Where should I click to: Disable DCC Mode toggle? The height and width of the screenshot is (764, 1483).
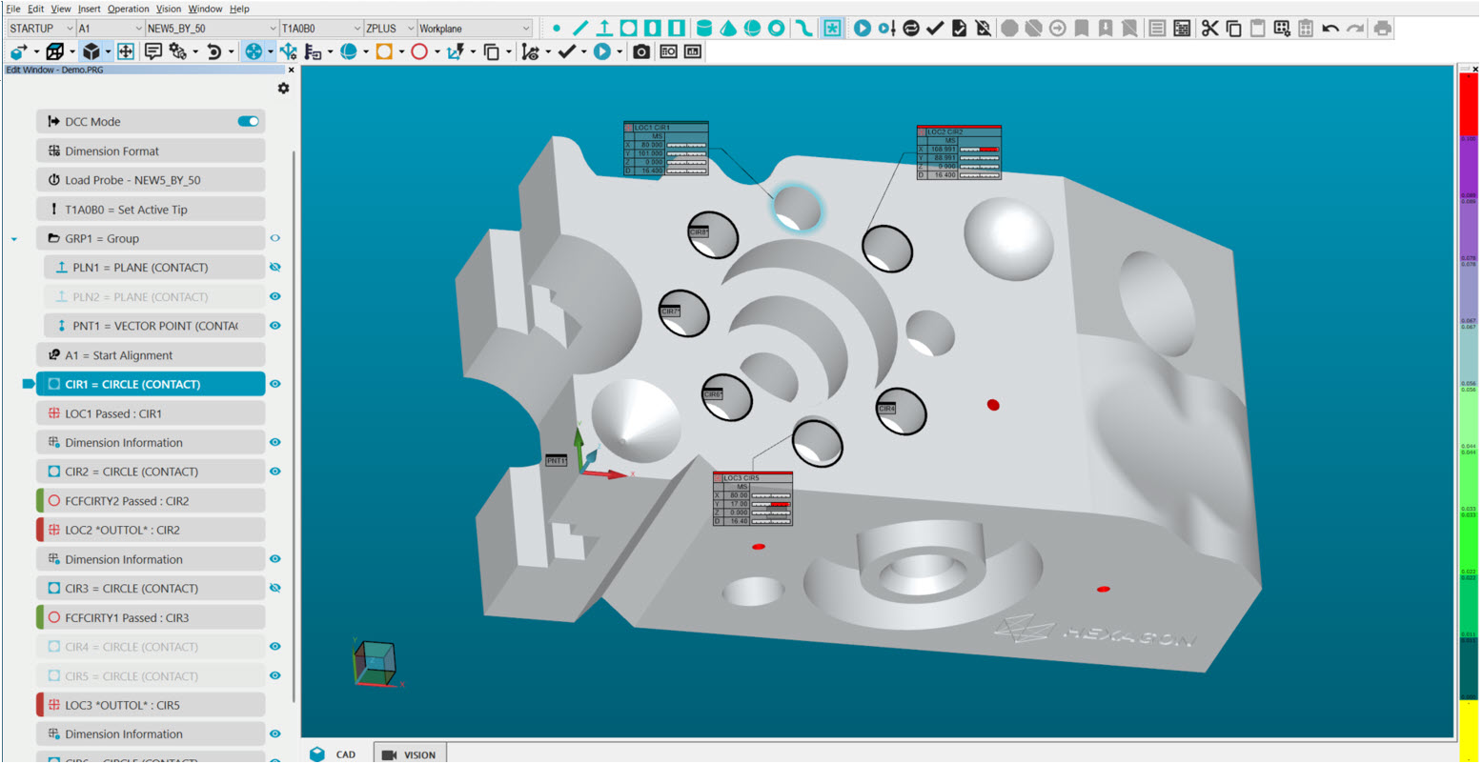[248, 121]
